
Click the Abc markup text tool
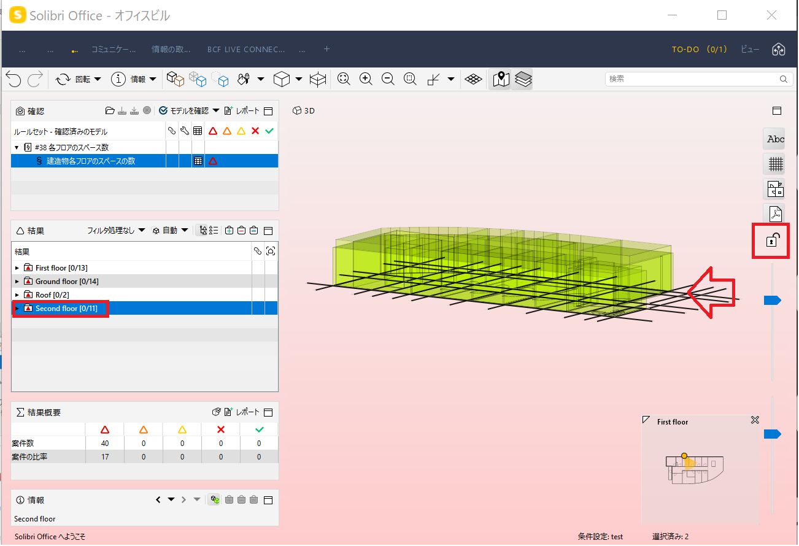click(x=776, y=139)
